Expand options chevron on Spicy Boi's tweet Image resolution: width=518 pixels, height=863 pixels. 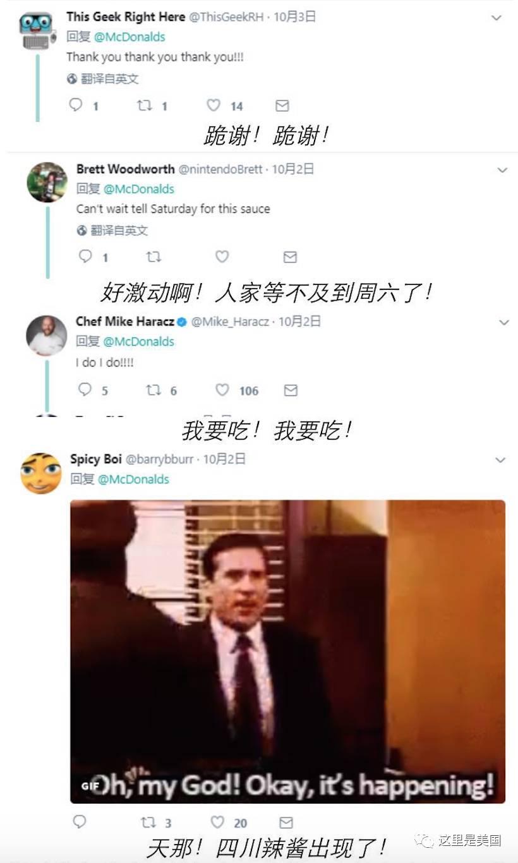click(x=500, y=460)
